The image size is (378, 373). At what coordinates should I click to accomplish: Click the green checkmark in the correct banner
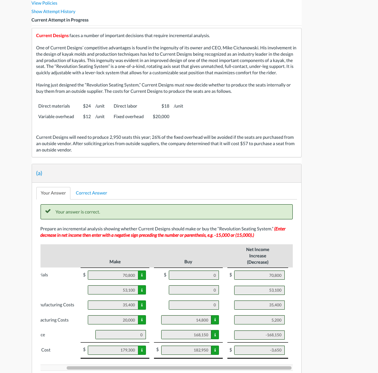pos(48,212)
